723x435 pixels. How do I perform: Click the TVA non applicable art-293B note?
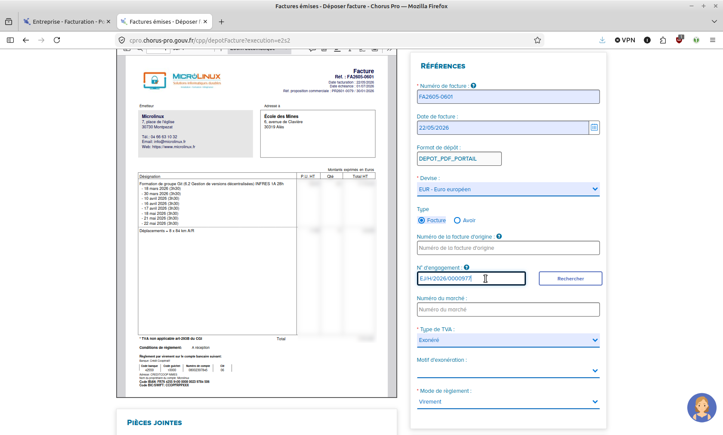coord(171,339)
